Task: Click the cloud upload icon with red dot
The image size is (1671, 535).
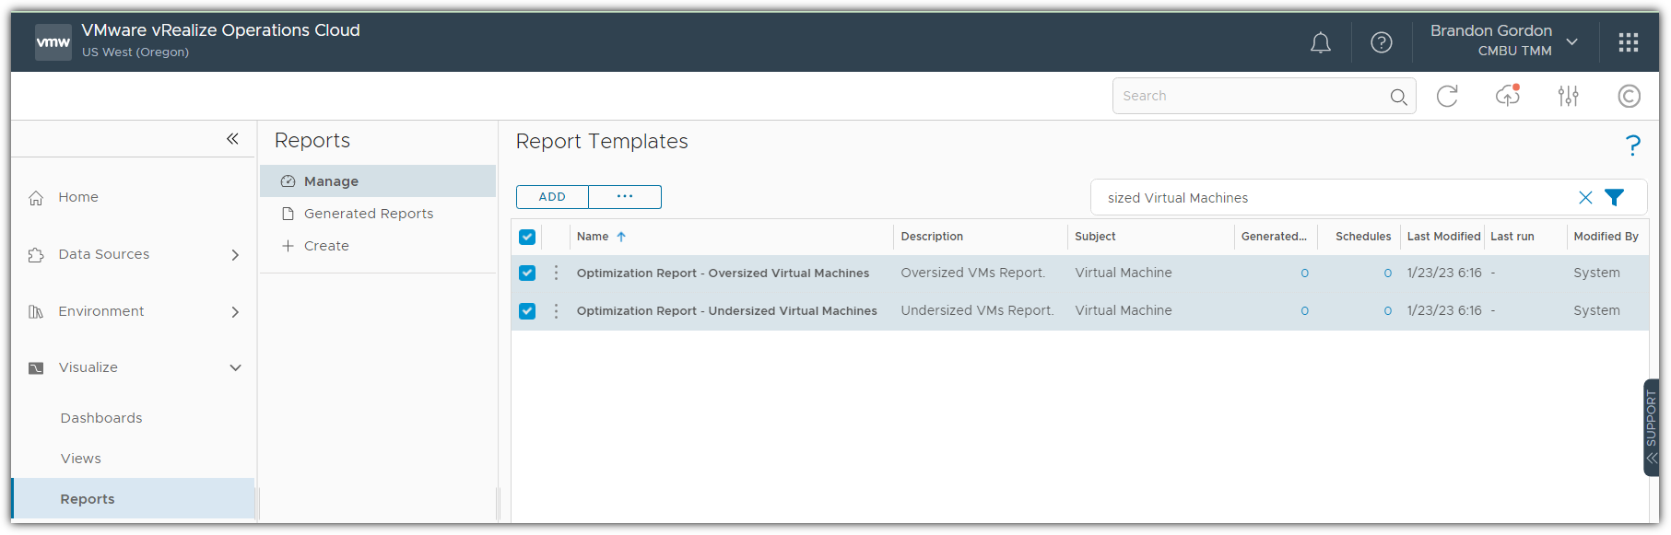Action: pos(1508,96)
